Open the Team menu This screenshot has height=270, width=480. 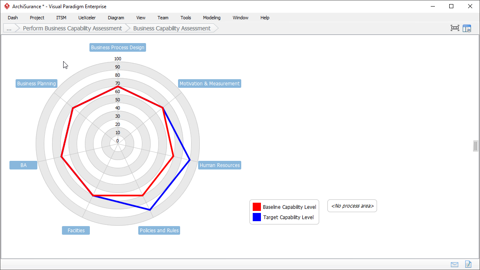(163, 18)
